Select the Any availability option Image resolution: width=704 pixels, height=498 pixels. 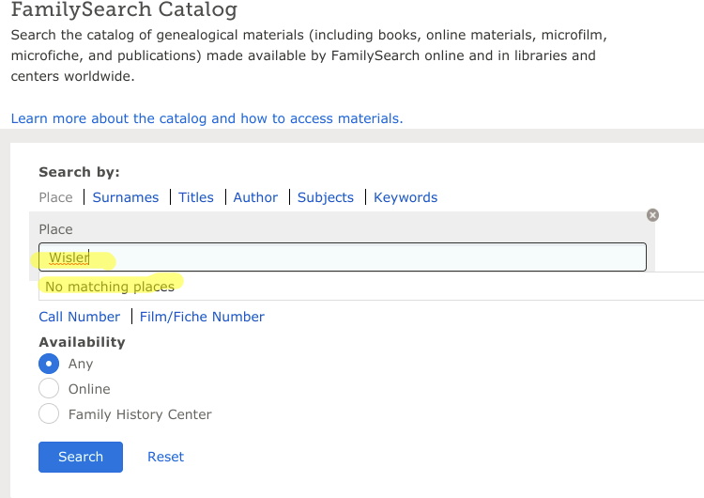tap(49, 364)
